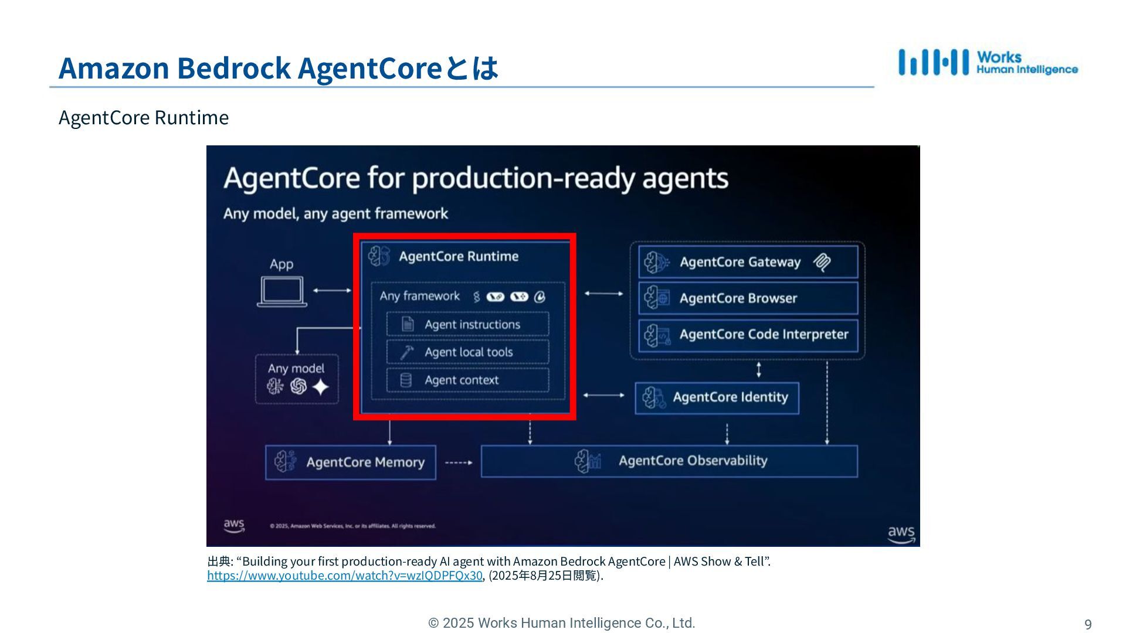Viewport: 1126px width, 633px height.
Task: Click the Agent context database icon
Action: click(406, 380)
